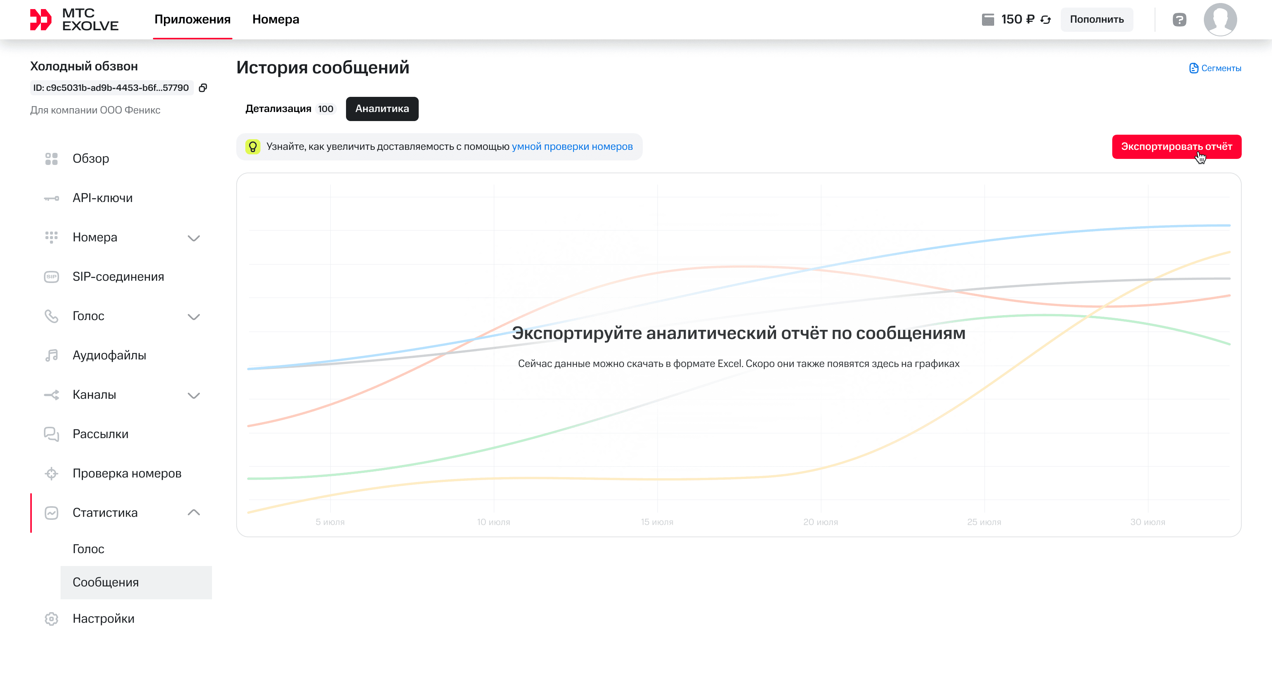Screen dimensions: 1272x681
Task: Collapse the Статистика section chevron
Action: point(193,513)
